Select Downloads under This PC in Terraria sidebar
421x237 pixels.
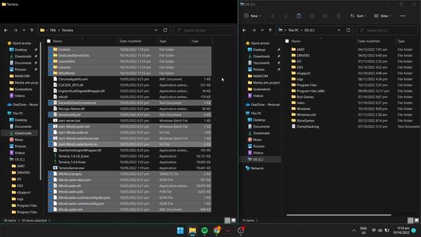[x=23, y=133]
